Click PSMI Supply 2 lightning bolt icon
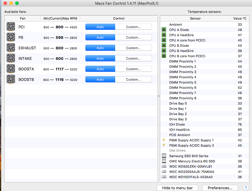This screenshot has height=191, width=252. tap(164, 145)
